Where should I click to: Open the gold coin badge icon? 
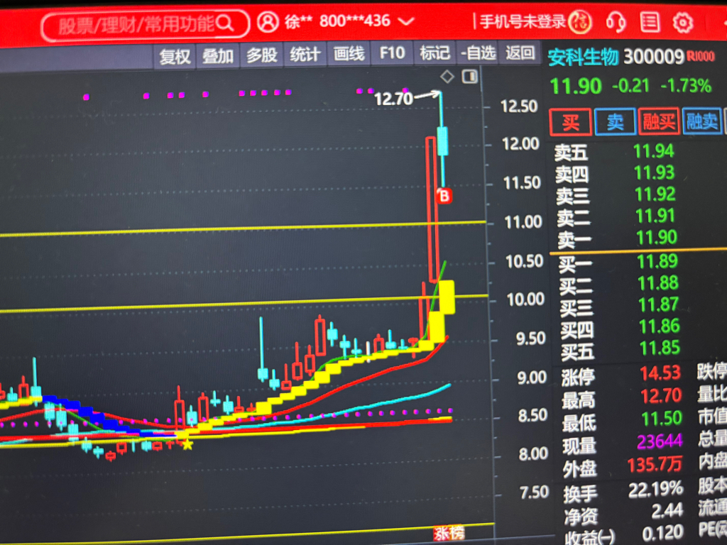click(x=580, y=22)
